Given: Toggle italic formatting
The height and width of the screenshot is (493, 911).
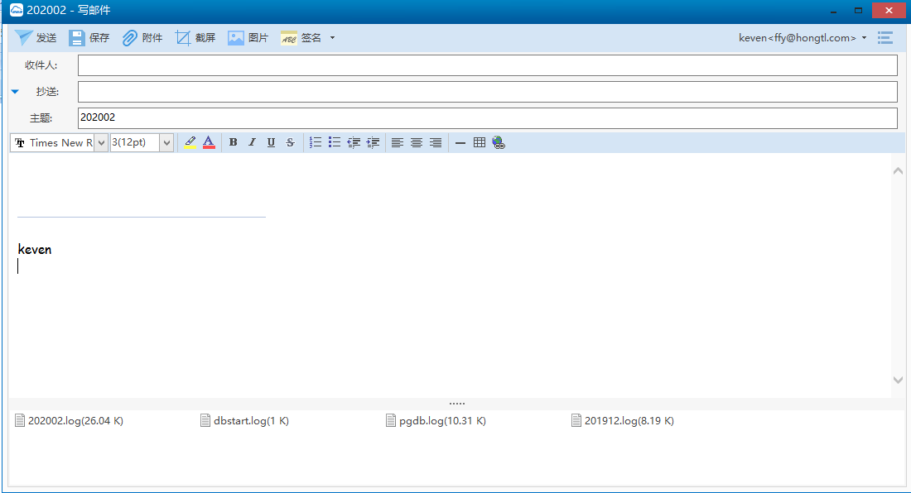Looking at the screenshot, I should click(253, 142).
